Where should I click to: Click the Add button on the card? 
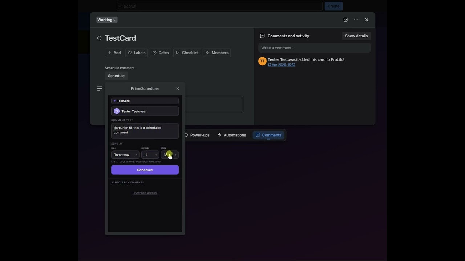114,53
